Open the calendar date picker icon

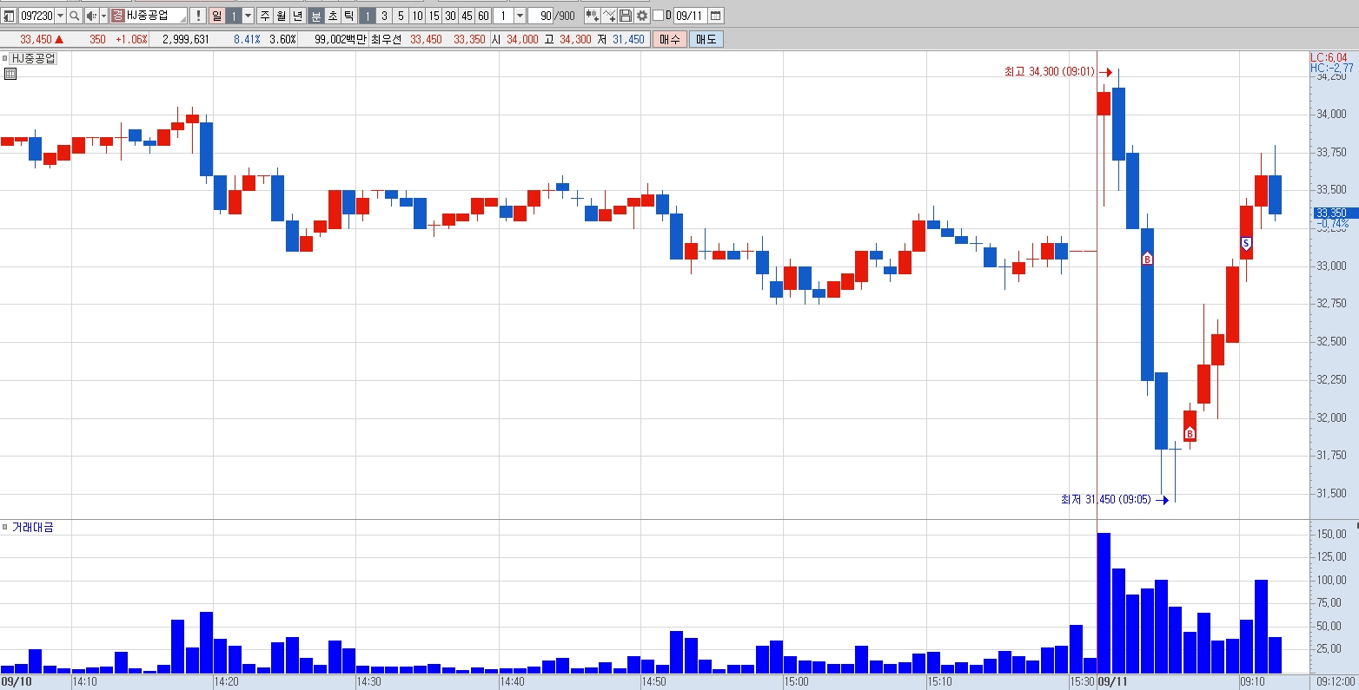coord(715,16)
